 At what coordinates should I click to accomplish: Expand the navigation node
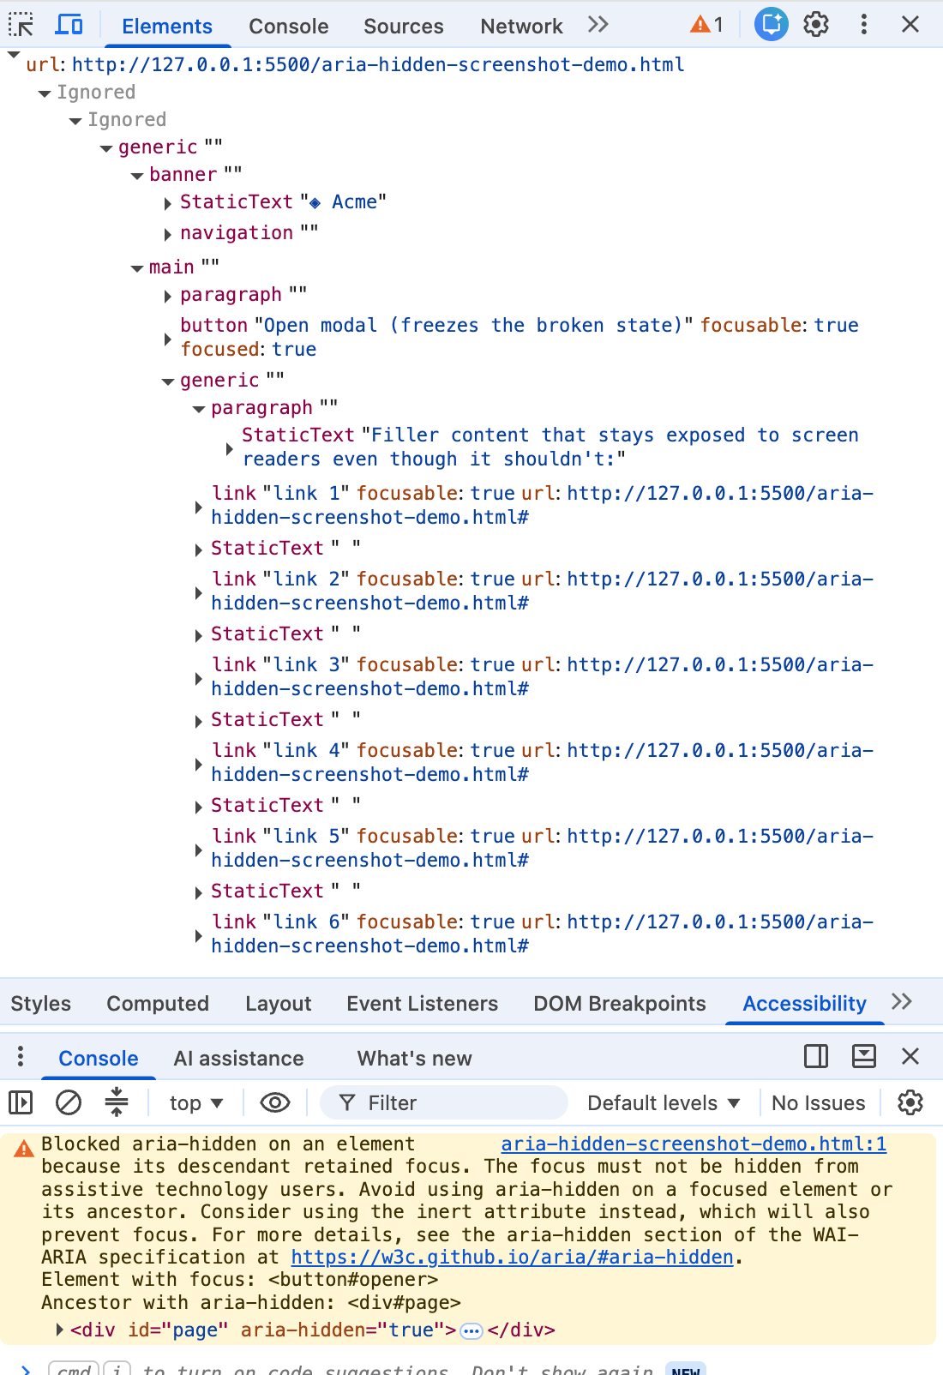pyautogui.click(x=168, y=233)
